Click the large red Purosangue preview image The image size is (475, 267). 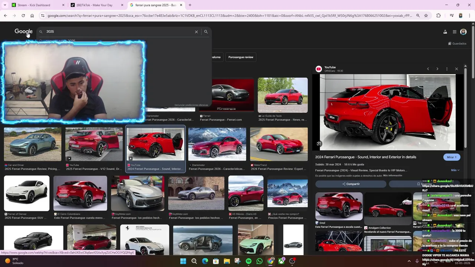388,112
